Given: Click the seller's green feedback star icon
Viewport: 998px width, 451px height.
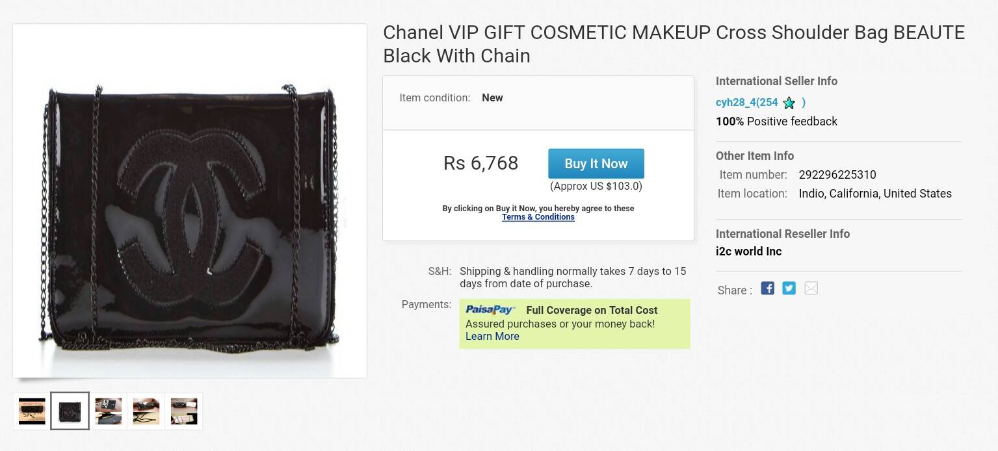Looking at the screenshot, I should (x=789, y=103).
